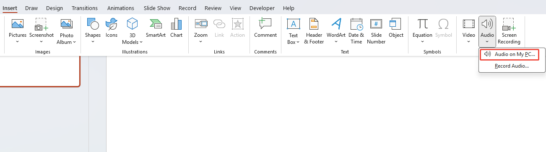546x152 pixels.
Task: Click the Equation icon
Action: [422, 24]
